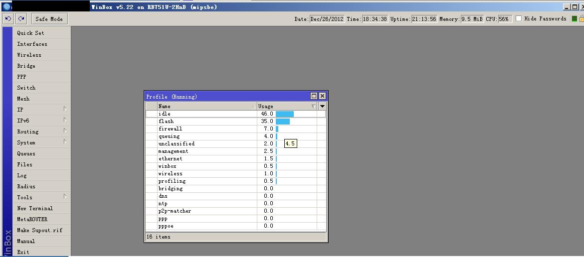The width and height of the screenshot is (584, 257).
Task: Open the Bridge menu
Action: 41,66
